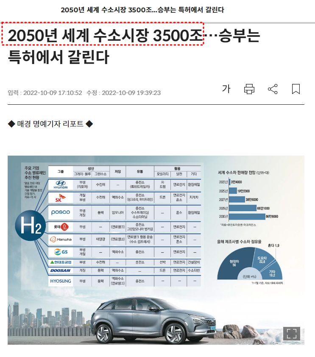Open the hydrogen infographic image
The width and height of the screenshot is (315, 357).
(156, 250)
